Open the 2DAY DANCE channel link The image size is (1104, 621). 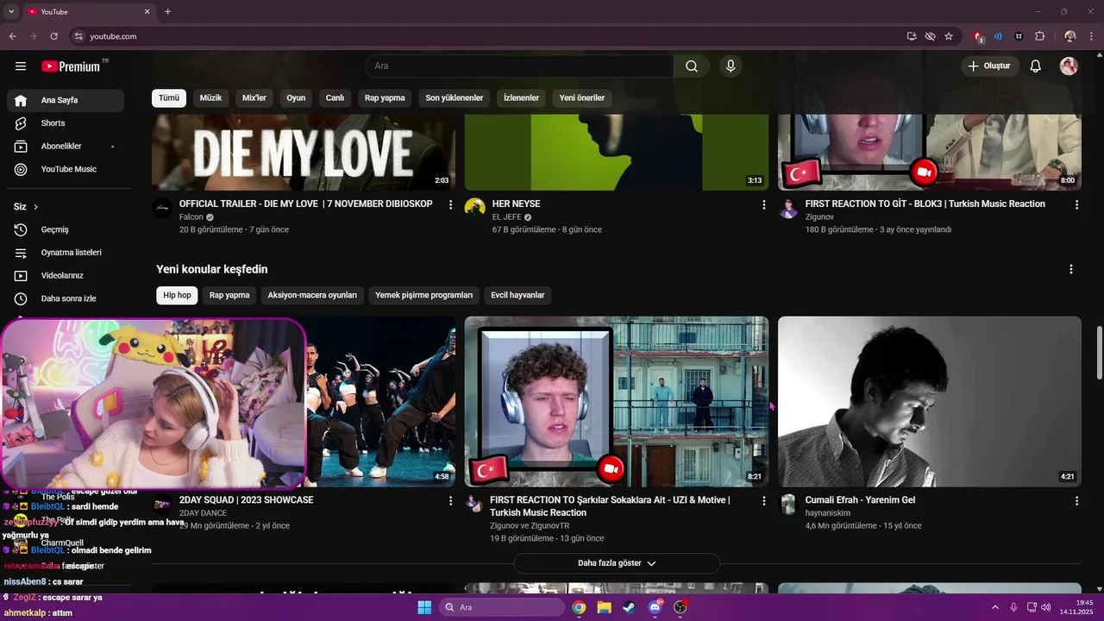203,513
